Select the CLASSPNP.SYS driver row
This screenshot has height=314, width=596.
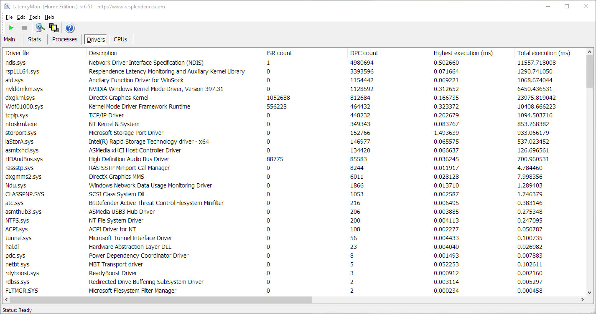tap(294, 194)
